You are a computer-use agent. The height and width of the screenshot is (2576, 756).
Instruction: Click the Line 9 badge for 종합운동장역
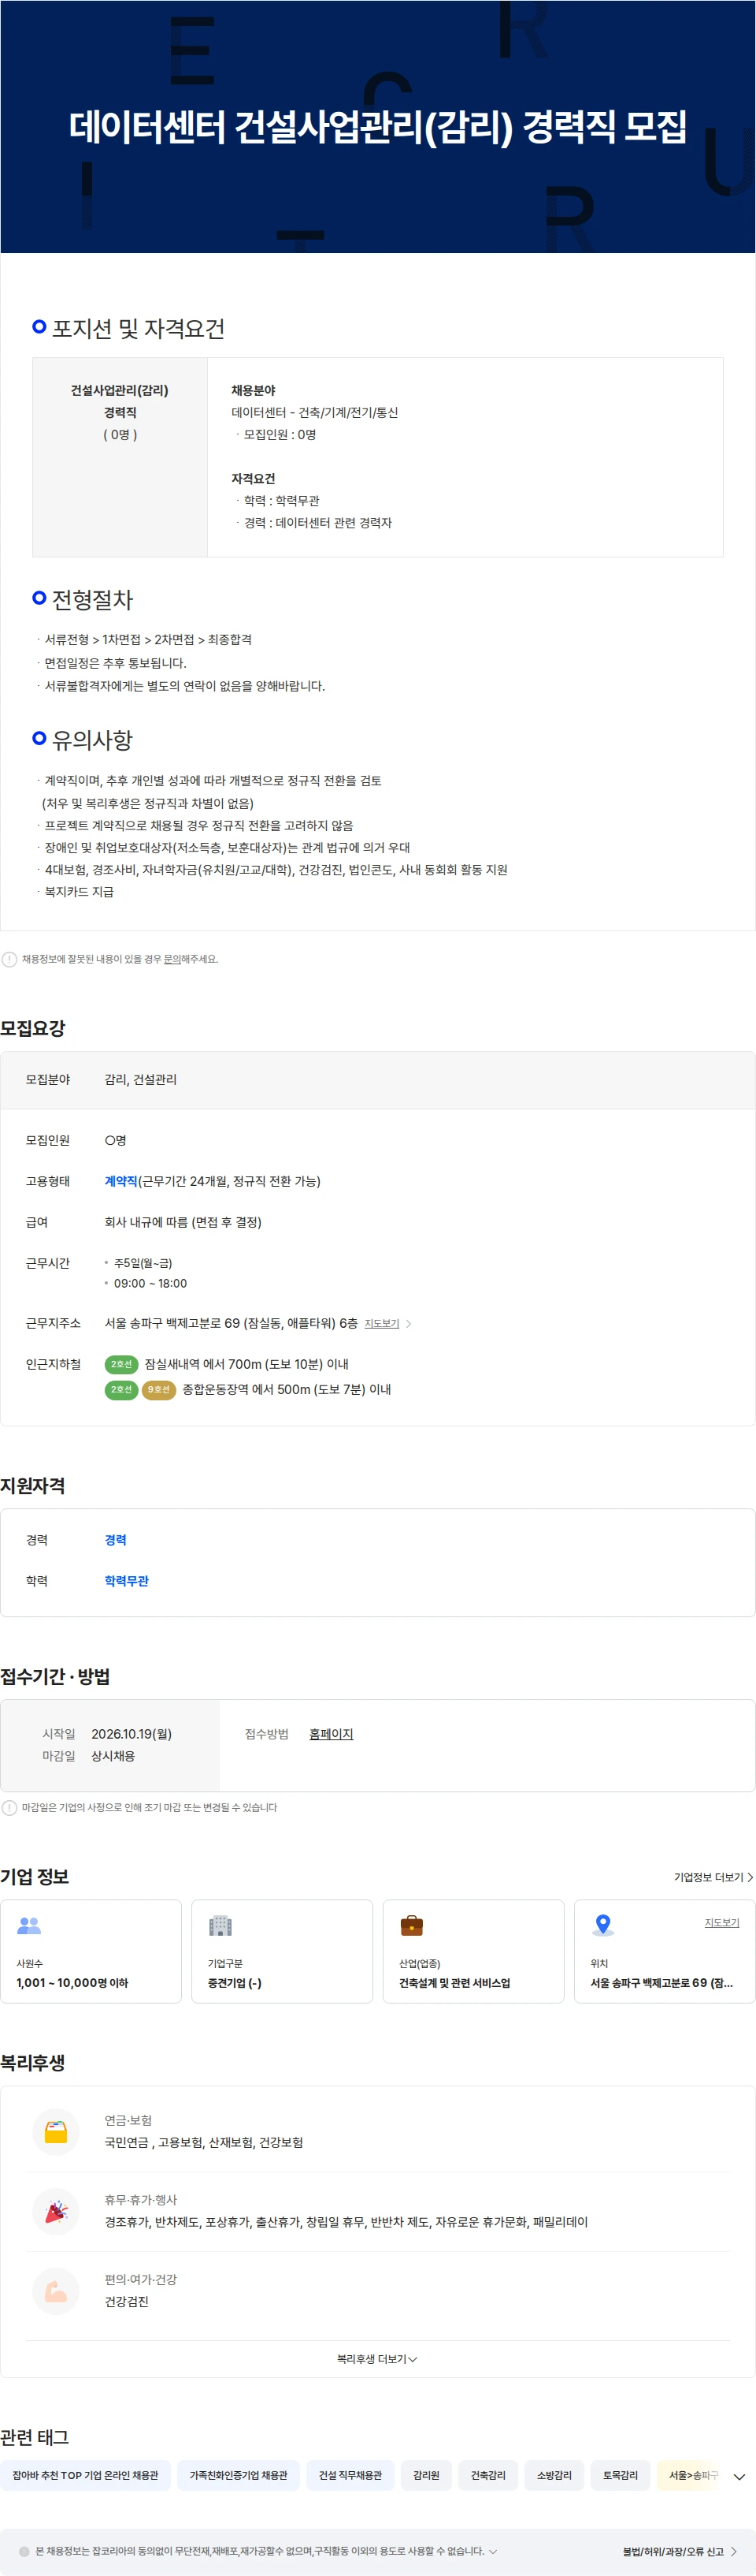pyautogui.click(x=159, y=1389)
